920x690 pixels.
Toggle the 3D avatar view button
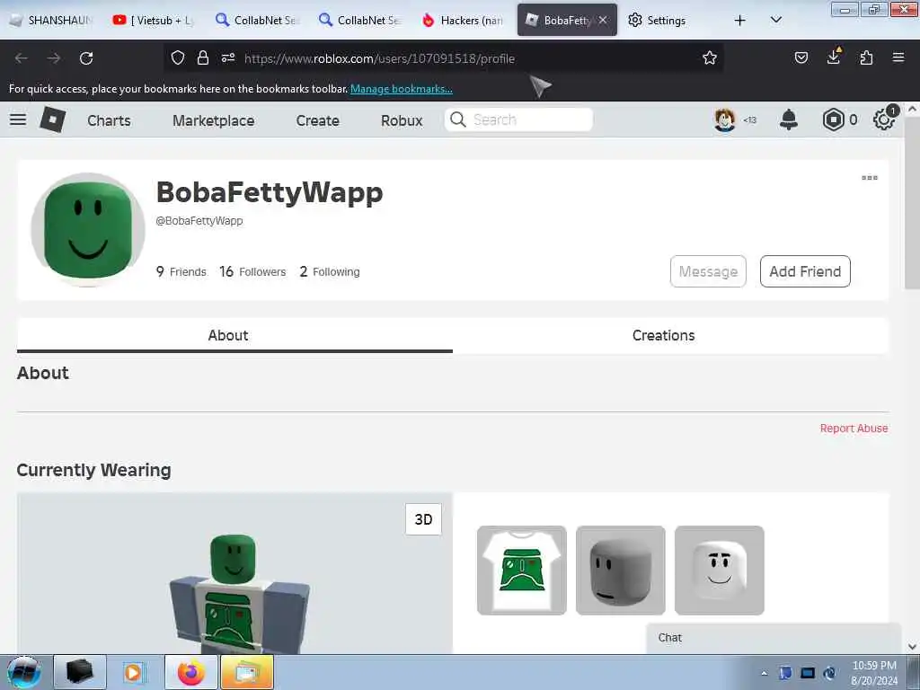coord(423,519)
